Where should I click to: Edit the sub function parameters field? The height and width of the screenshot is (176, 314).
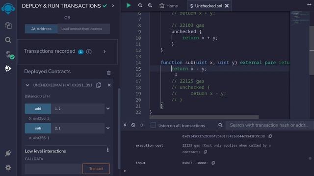[78, 128]
